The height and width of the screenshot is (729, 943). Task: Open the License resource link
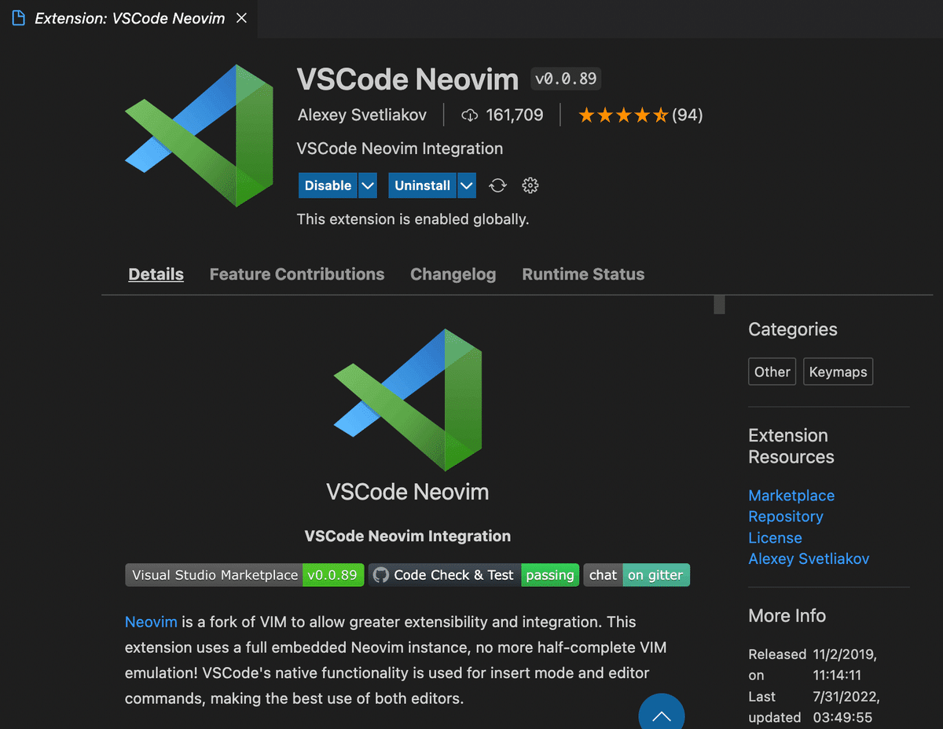[x=775, y=538]
